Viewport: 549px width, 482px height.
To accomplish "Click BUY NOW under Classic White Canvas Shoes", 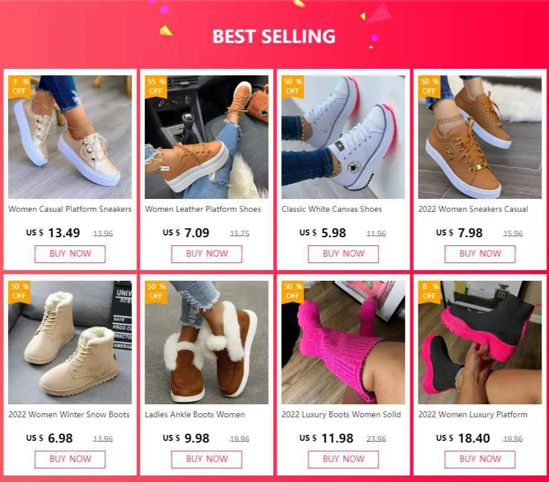I will (x=343, y=254).
